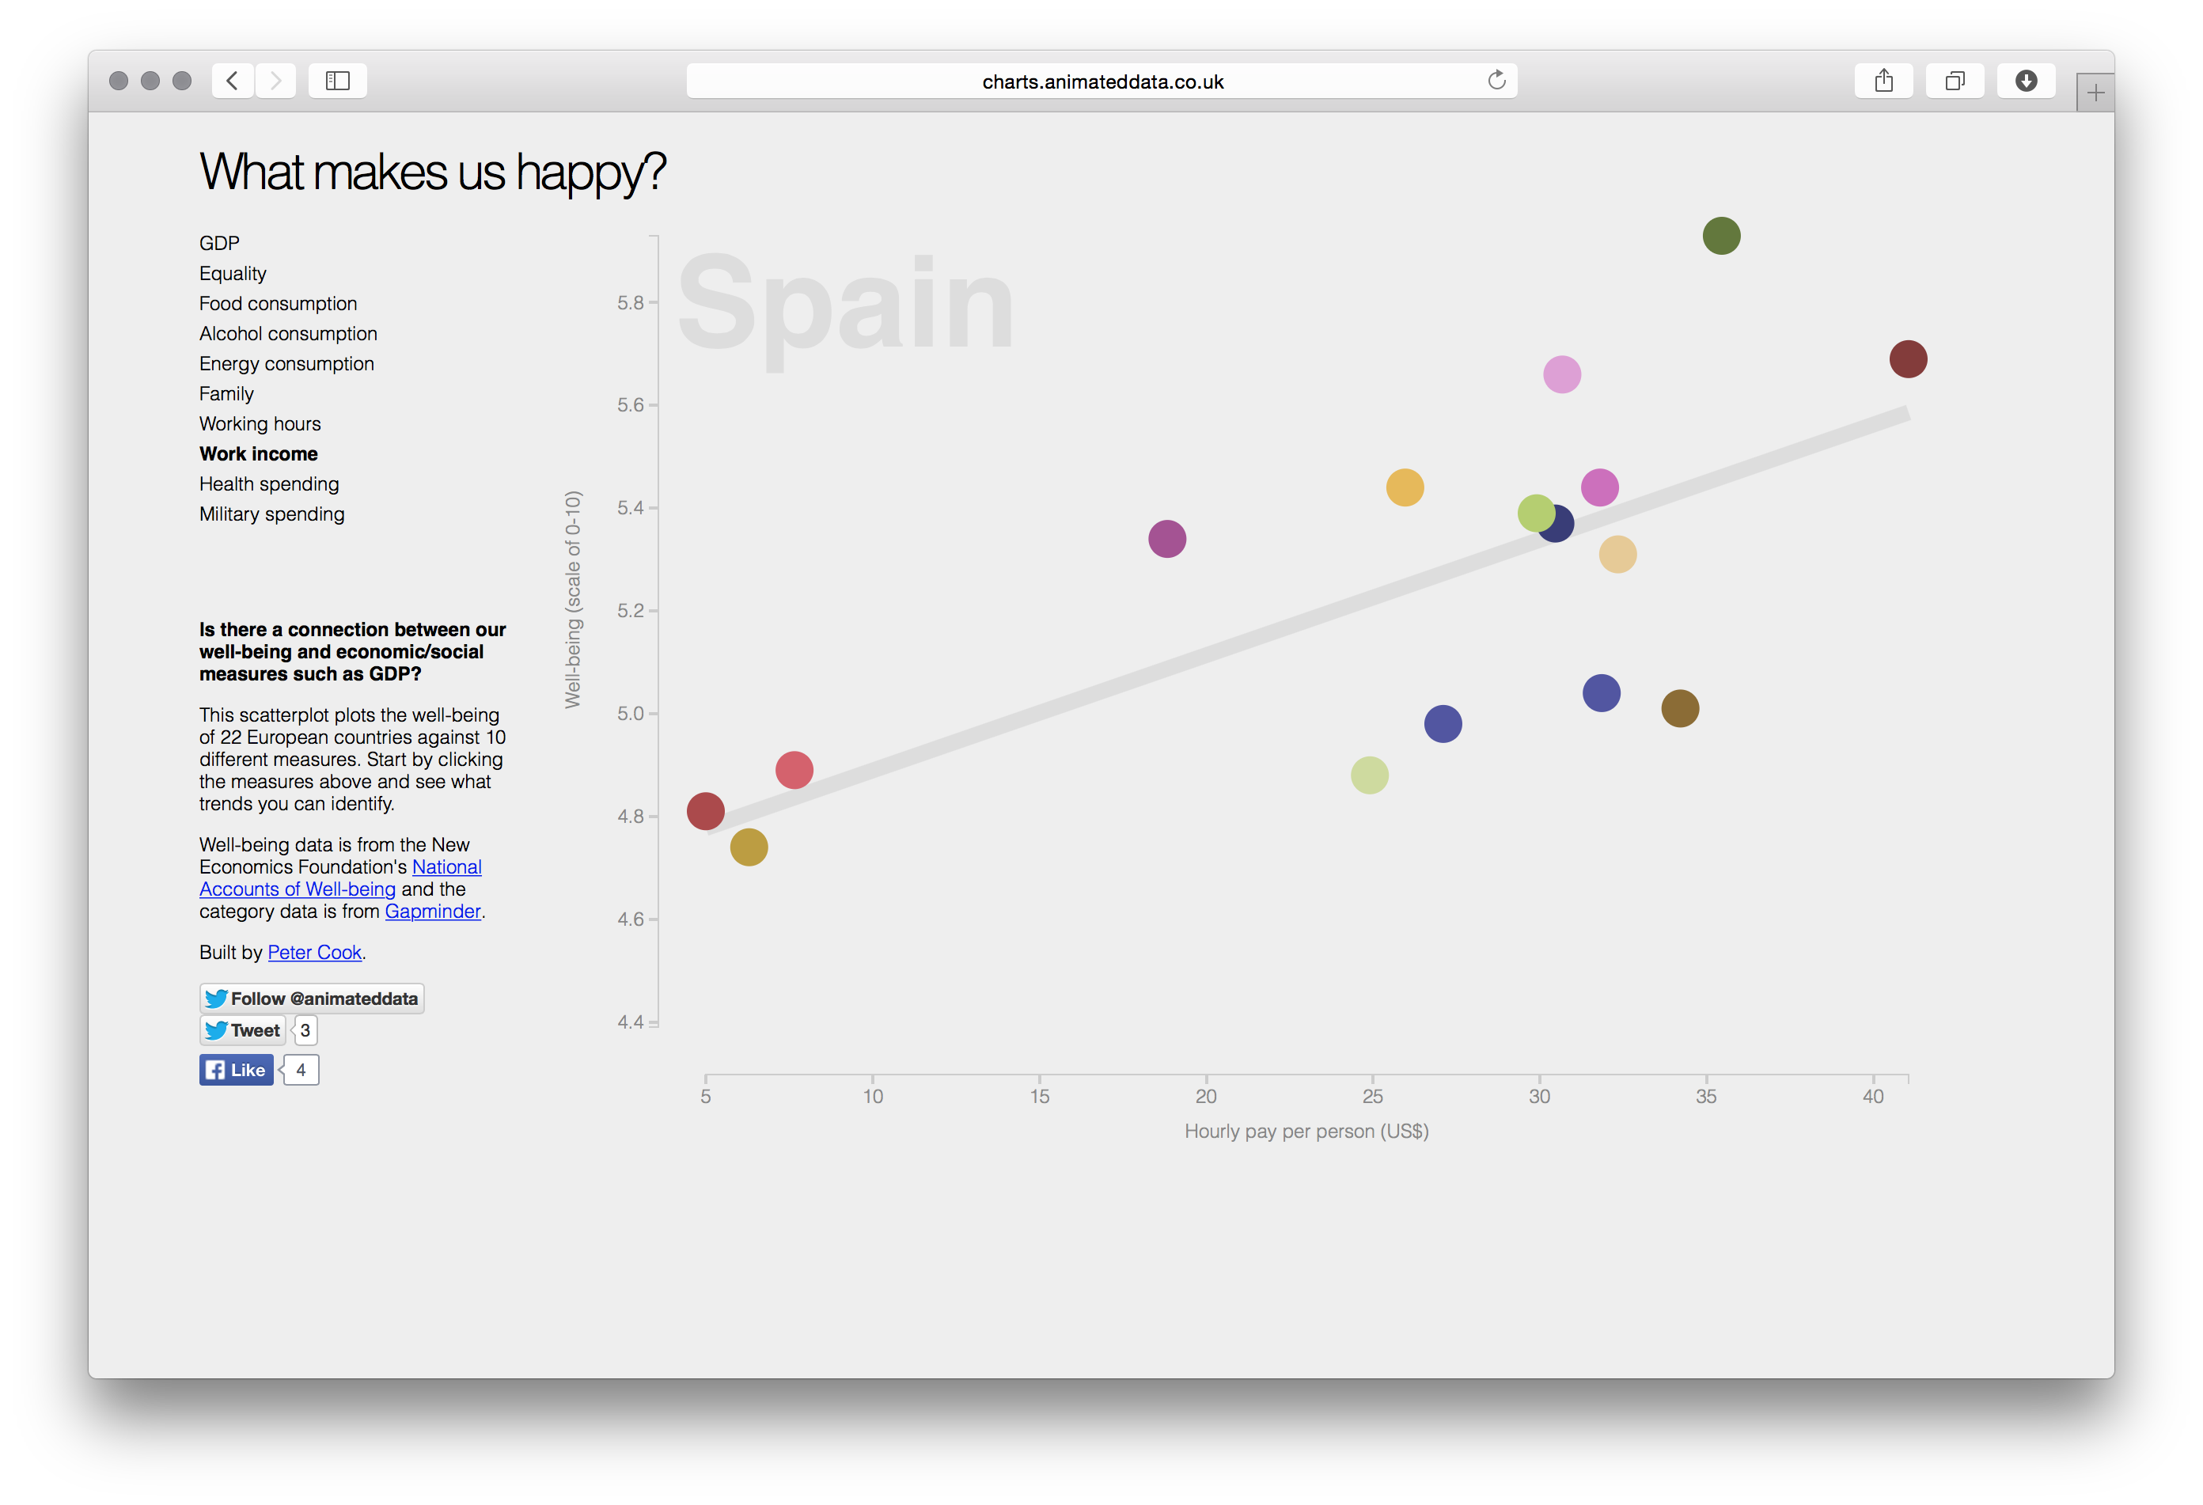Show all tabs overview icon
Viewport: 2203px width, 1505px height.
click(1954, 81)
